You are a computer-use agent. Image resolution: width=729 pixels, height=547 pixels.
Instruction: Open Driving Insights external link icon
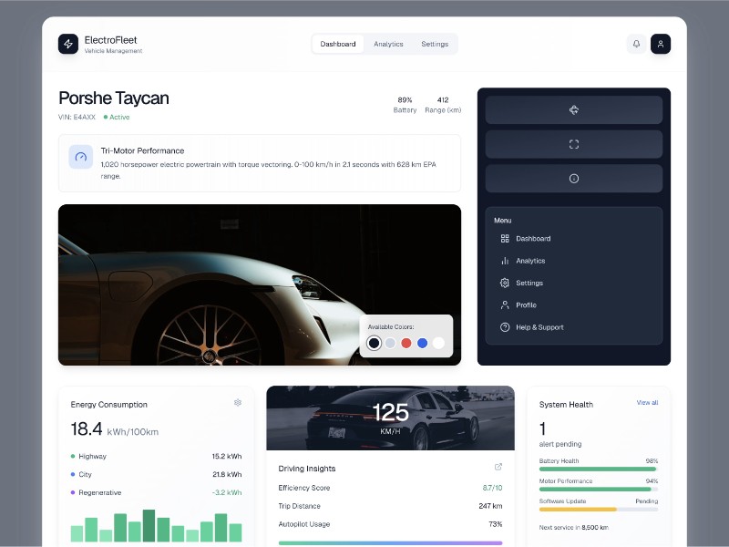(x=498, y=467)
